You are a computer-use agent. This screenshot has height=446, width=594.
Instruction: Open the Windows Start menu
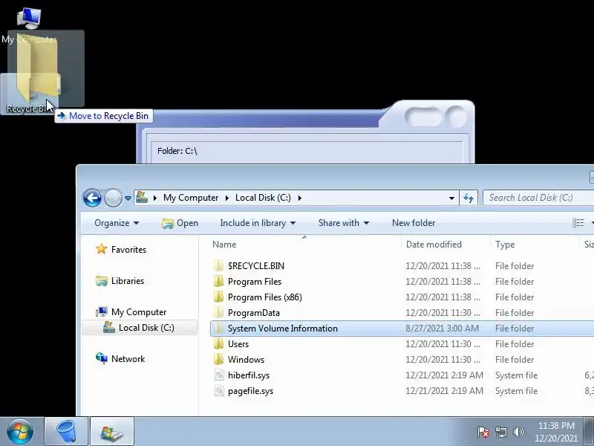click(19, 431)
